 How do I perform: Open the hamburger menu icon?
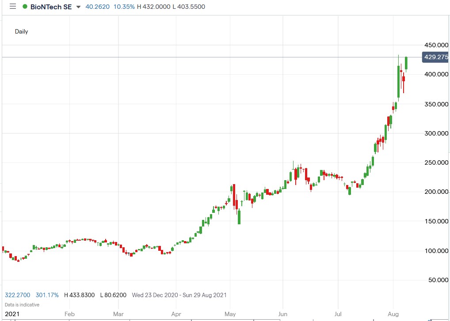click(13, 7)
